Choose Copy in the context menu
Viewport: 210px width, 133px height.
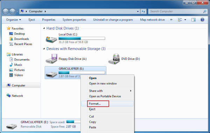point(107,122)
